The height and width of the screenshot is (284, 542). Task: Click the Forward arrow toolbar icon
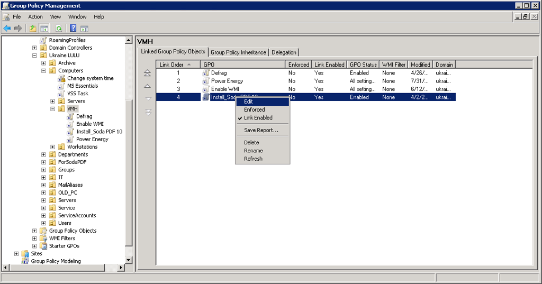click(18, 29)
